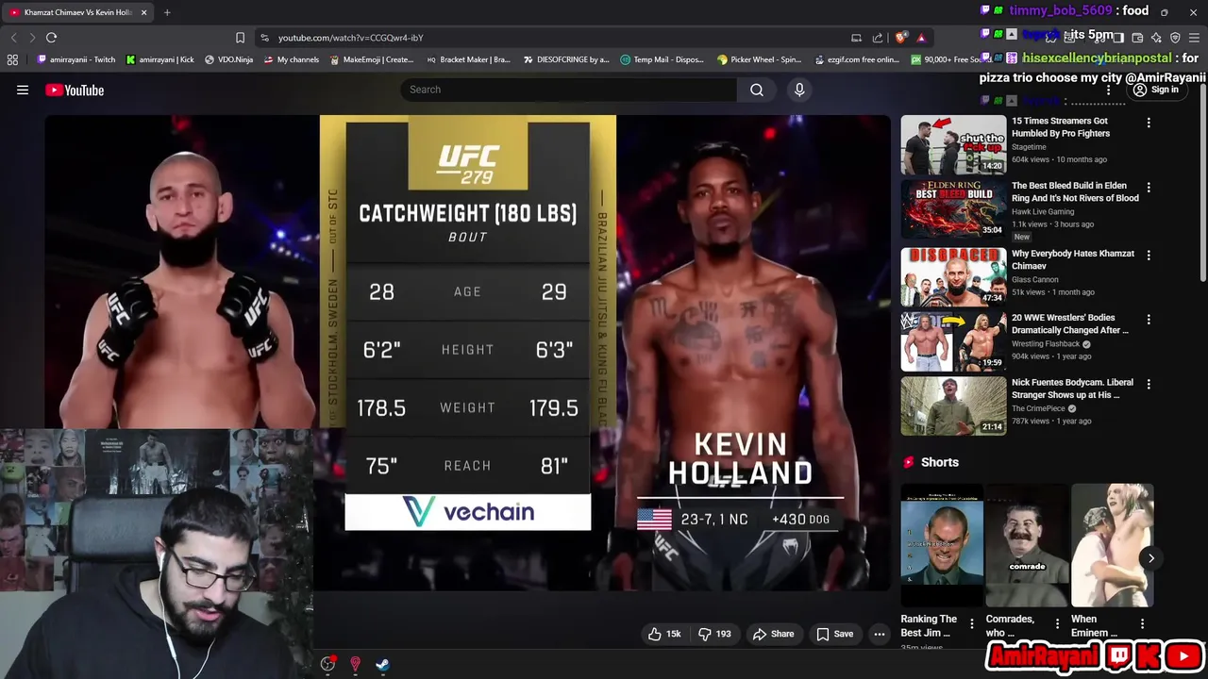Click the Share button under the video

773,634
